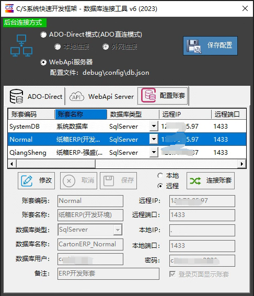Expand the 数据库类型 SqlServer combo box
This screenshot has height=296, width=254.
118,230
